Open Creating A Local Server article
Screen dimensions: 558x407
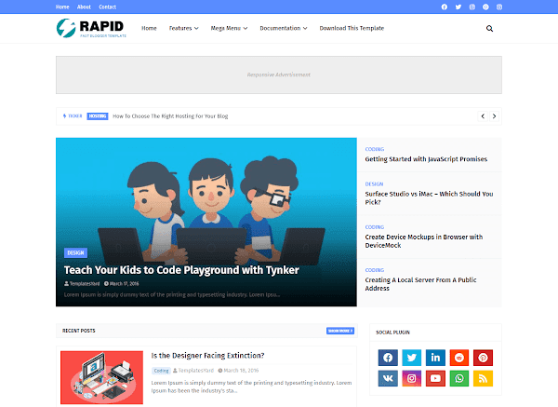tap(420, 284)
